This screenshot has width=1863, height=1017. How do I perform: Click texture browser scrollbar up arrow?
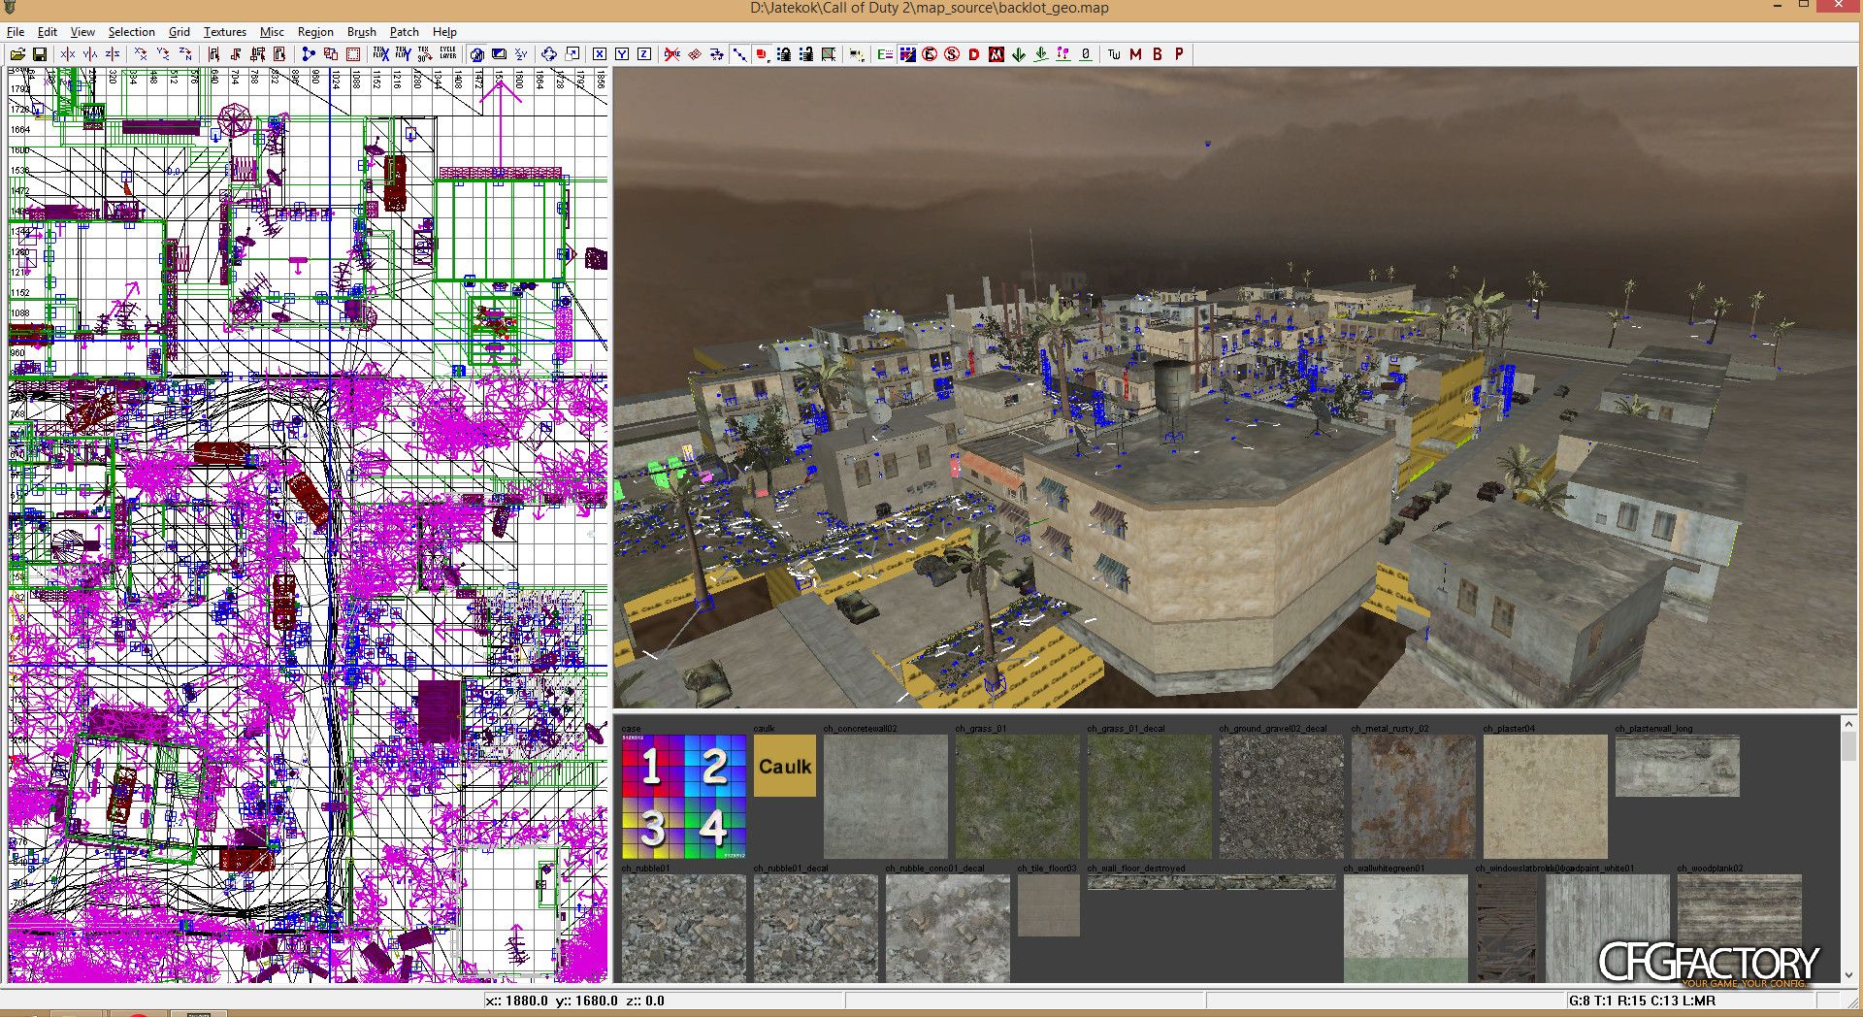[1847, 724]
